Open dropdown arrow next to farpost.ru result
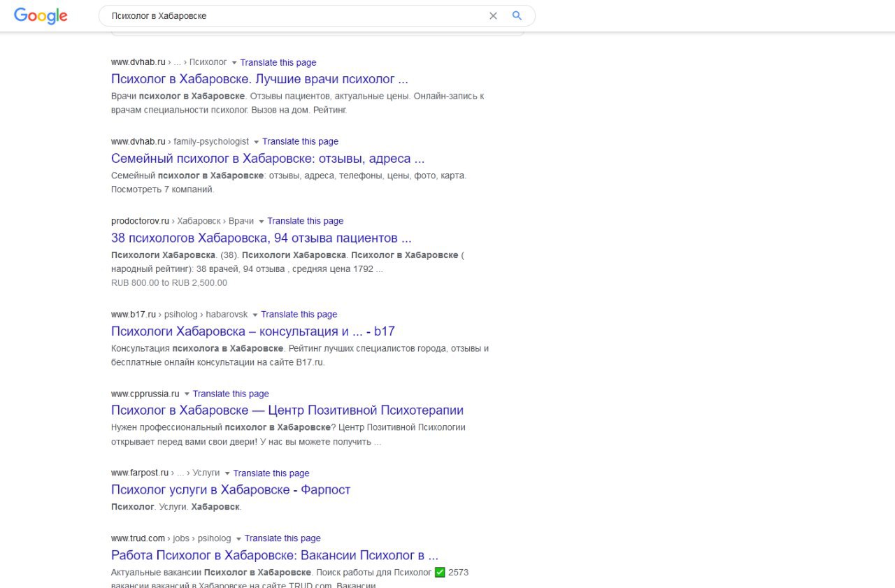Viewport: 895px width, 588px height. click(x=227, y=473)
